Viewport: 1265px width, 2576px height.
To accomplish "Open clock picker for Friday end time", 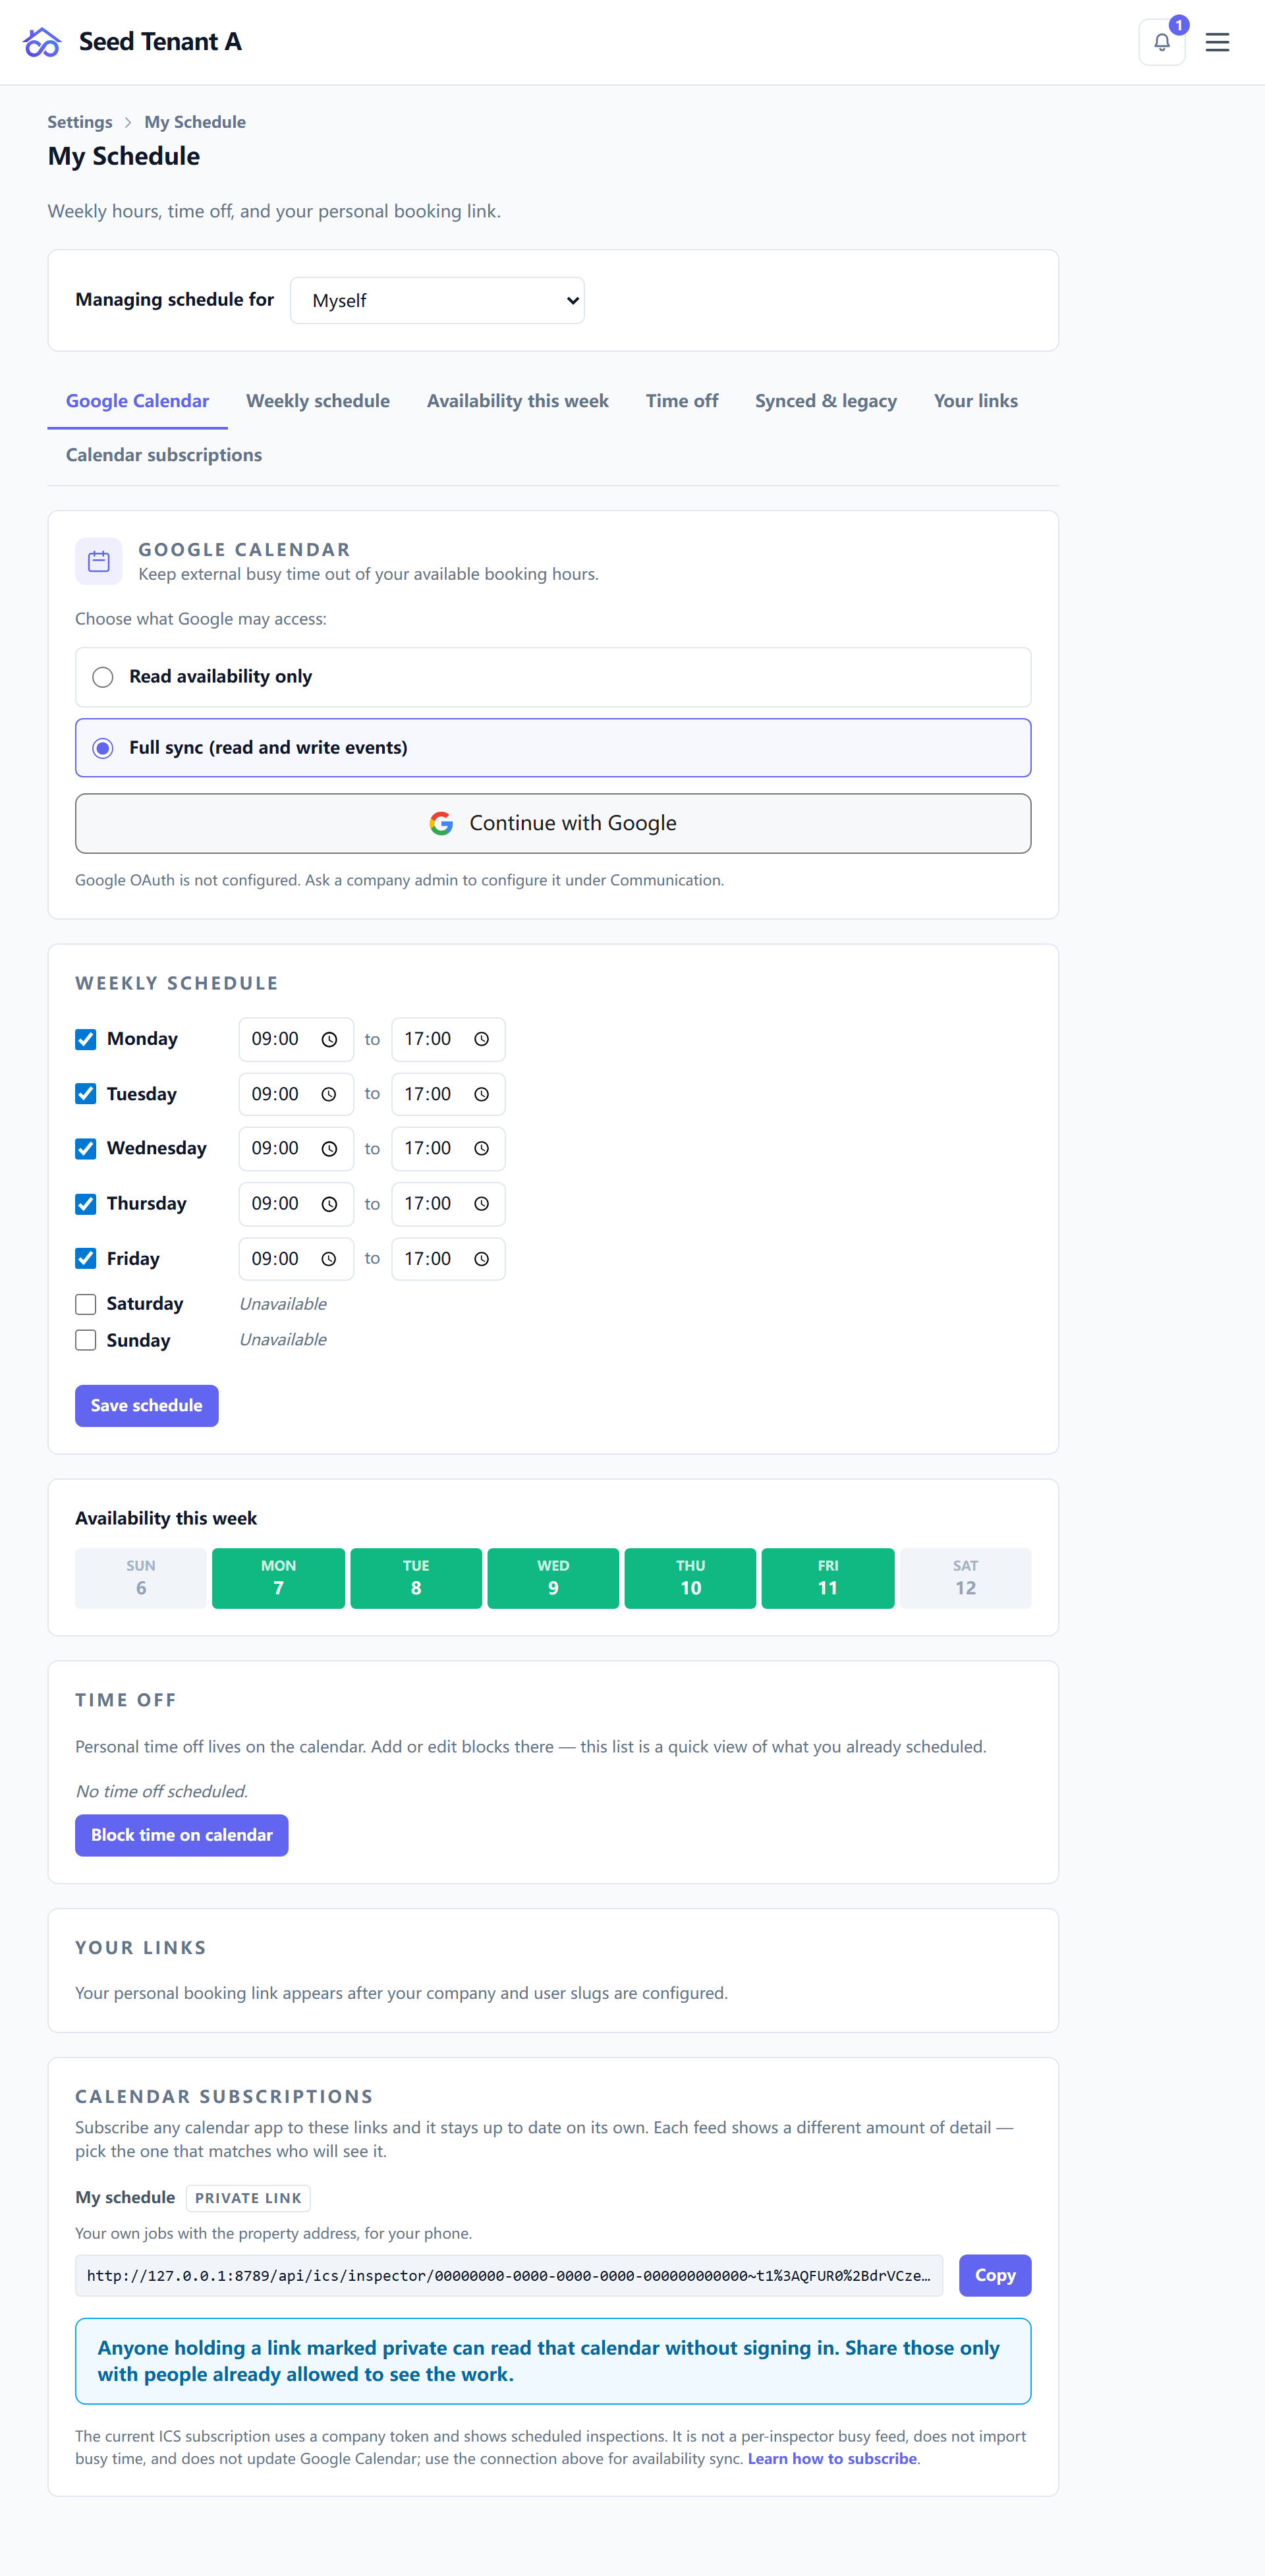I will (481, 1259).
